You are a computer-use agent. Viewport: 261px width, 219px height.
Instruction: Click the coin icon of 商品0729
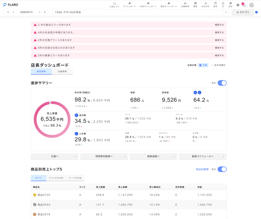35,195
